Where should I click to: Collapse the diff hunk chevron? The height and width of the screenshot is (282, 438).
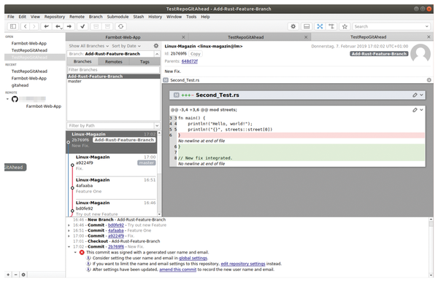[421, 110]
